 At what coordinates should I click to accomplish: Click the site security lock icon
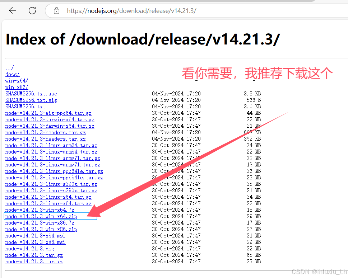(x=56, y=10)
